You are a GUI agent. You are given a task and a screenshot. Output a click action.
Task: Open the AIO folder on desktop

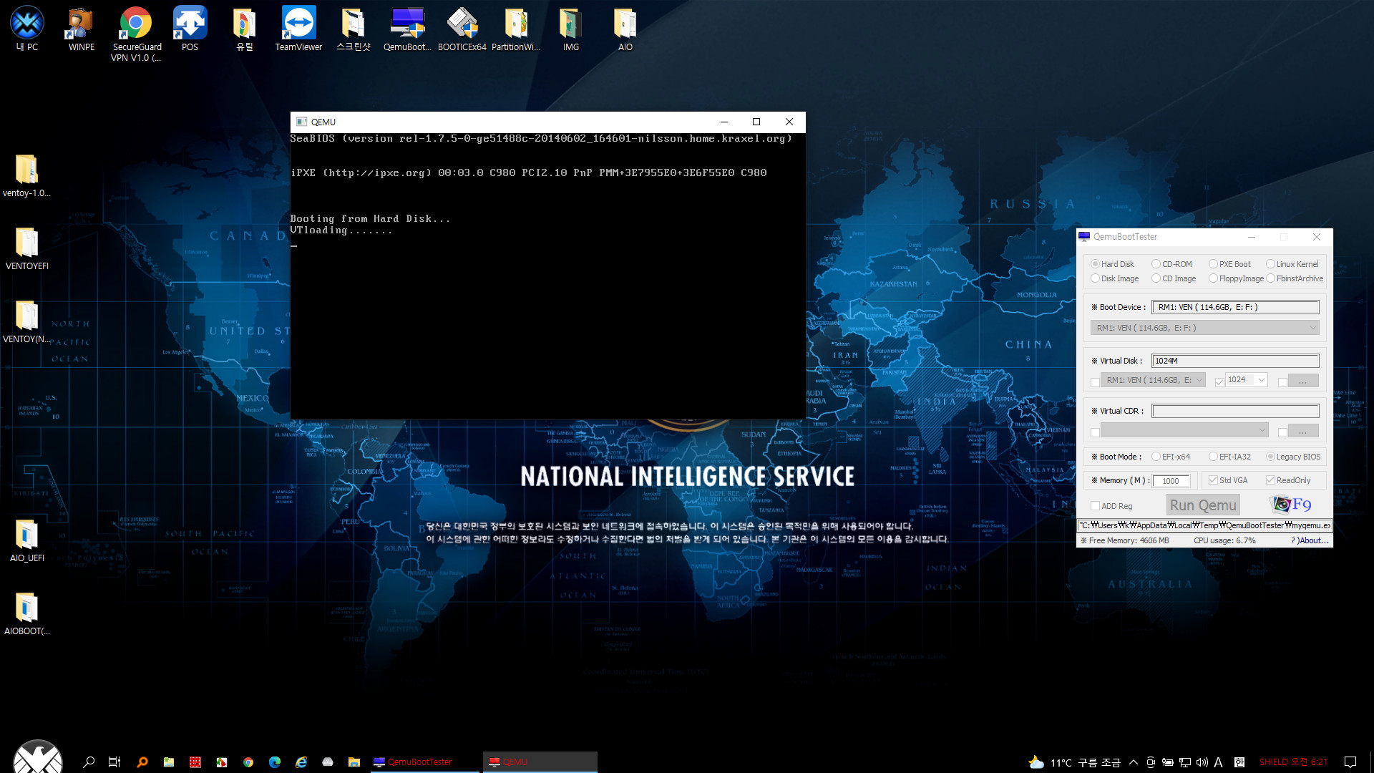pos(625,29)
